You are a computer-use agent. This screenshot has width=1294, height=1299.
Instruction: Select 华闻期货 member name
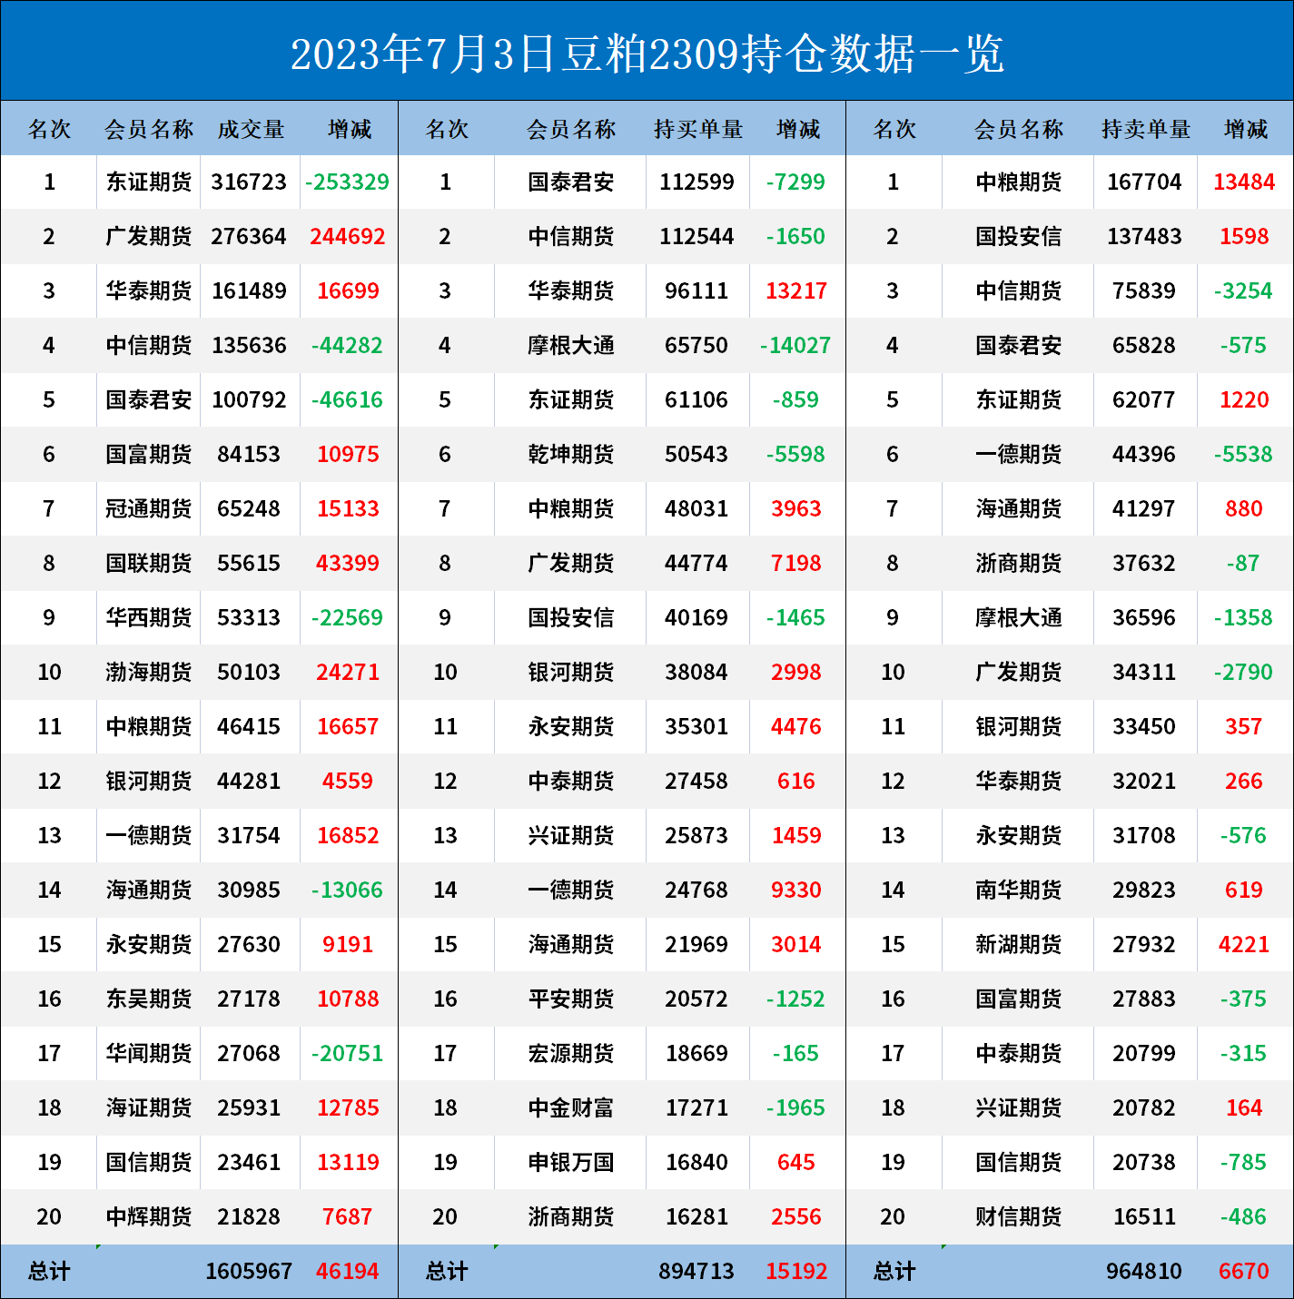coord(149,1054)
